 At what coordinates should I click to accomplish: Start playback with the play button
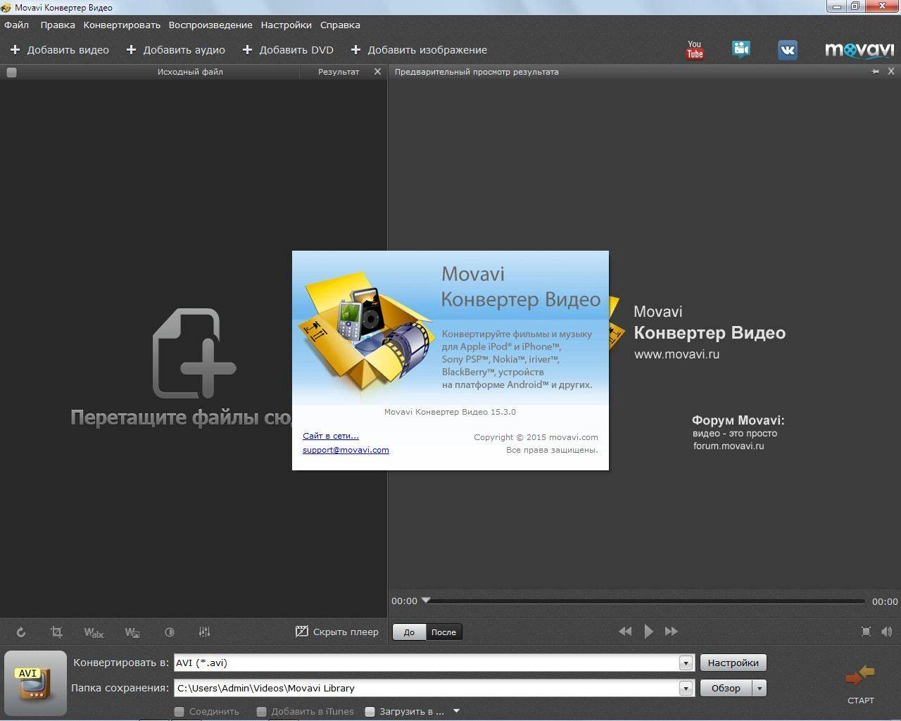(648, 632)
